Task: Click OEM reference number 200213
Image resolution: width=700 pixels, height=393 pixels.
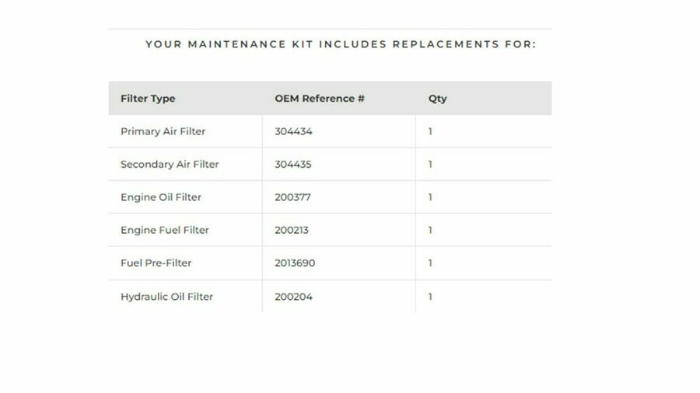Action: [x=292, y=230]
